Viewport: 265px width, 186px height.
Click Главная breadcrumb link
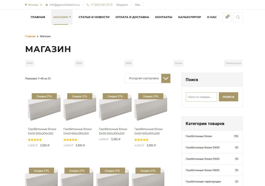pos(30,36)
